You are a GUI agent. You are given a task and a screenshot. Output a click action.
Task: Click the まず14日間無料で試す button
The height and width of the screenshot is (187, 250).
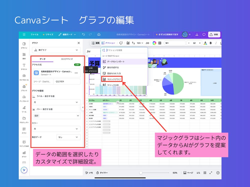point(167,34)
